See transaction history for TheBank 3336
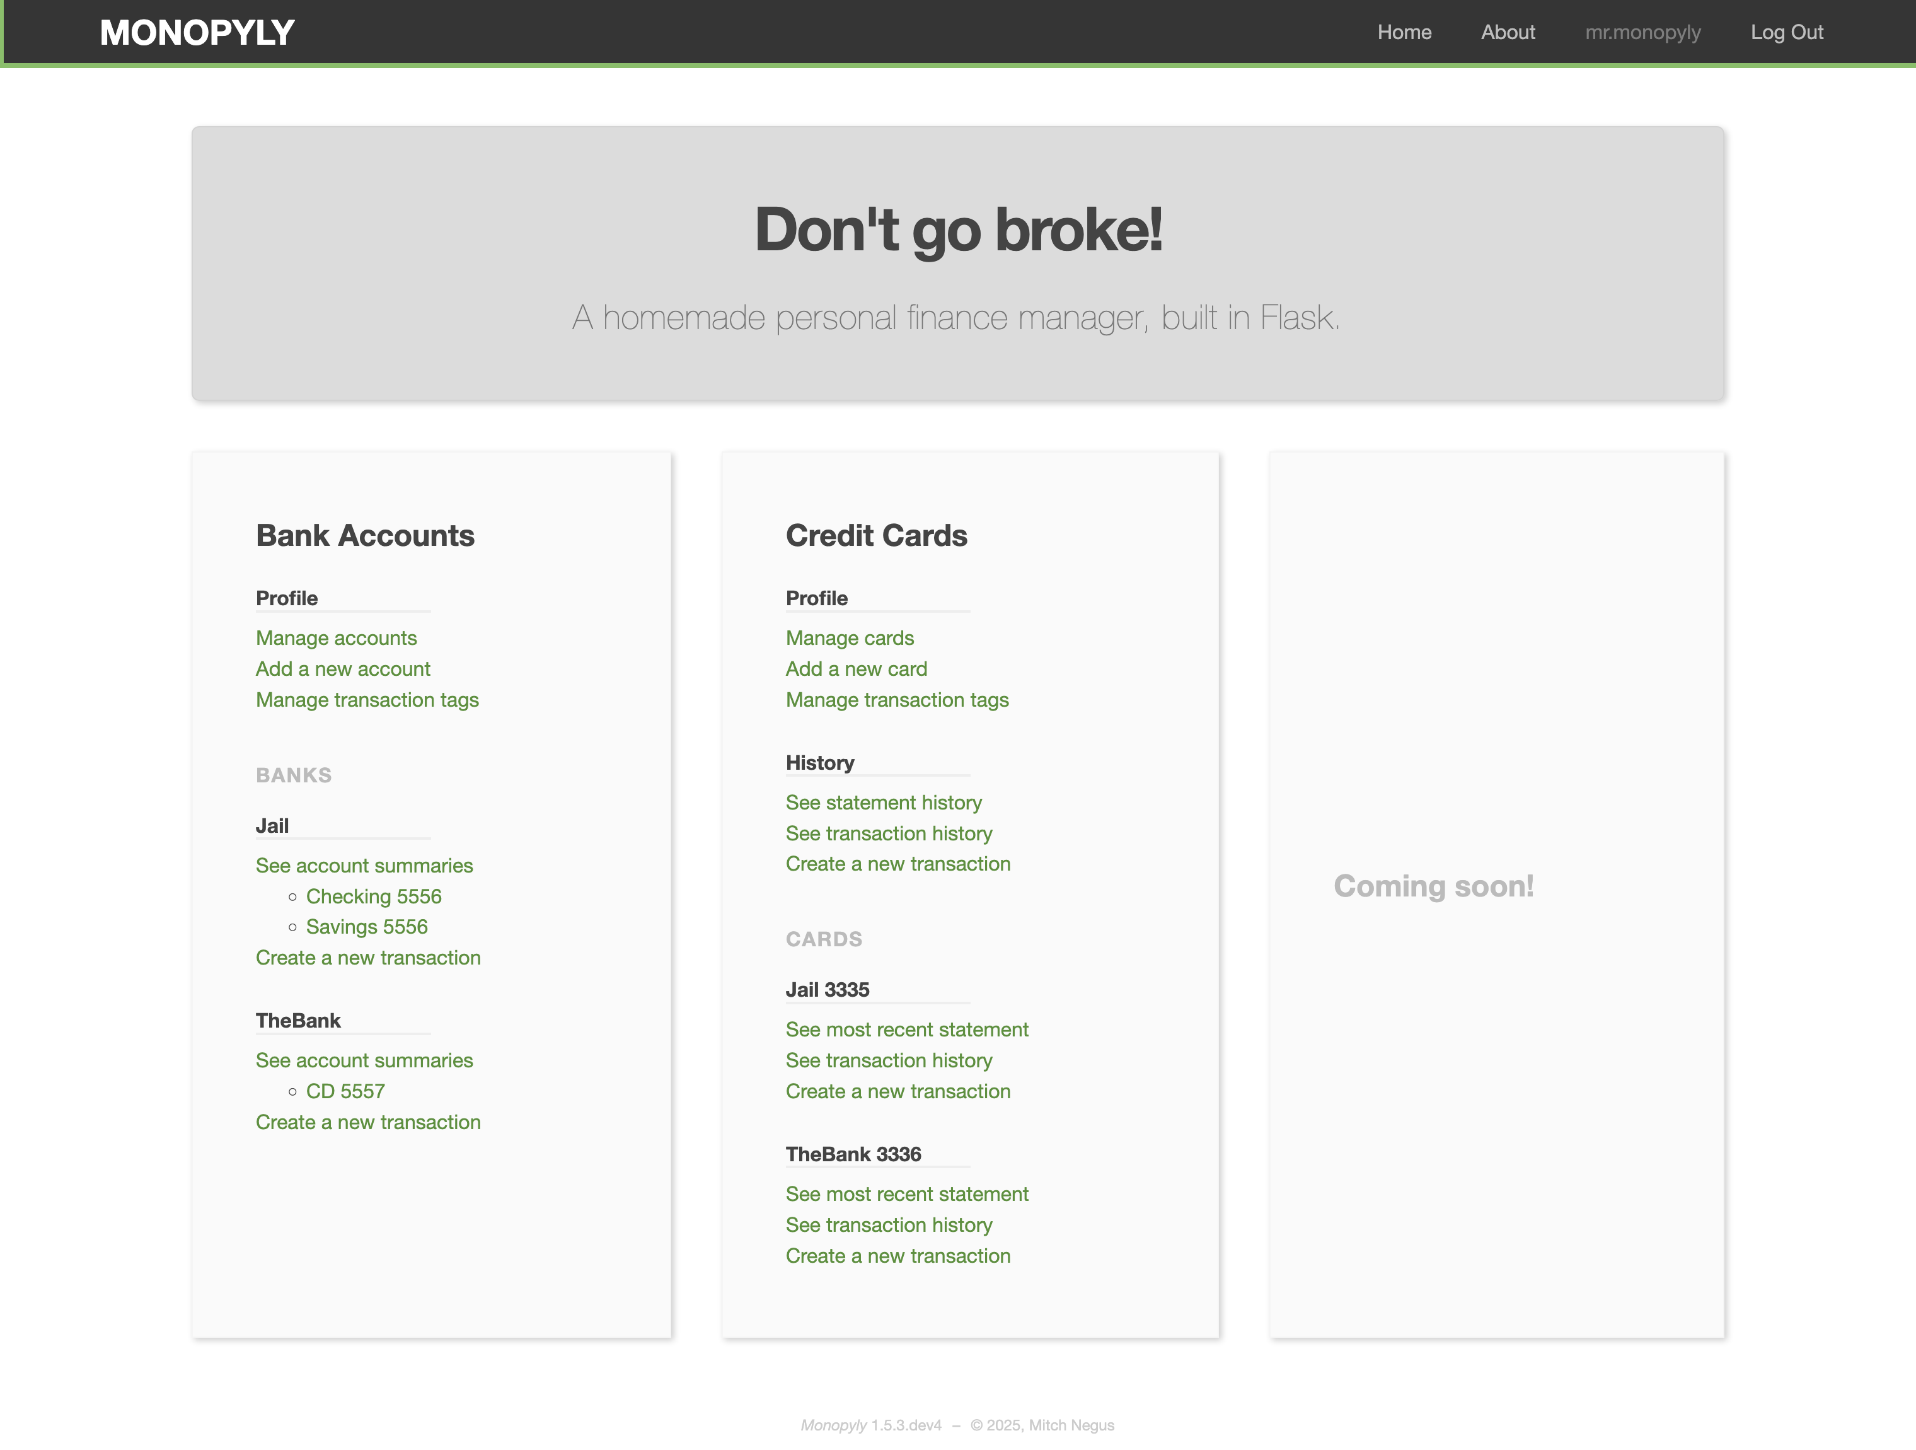This screenshot has height=1450, width=1916. (x=888, y=1226)
